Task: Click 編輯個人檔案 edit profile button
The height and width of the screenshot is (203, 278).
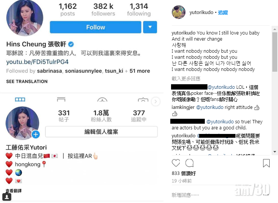Action: (x=101, y=132)
